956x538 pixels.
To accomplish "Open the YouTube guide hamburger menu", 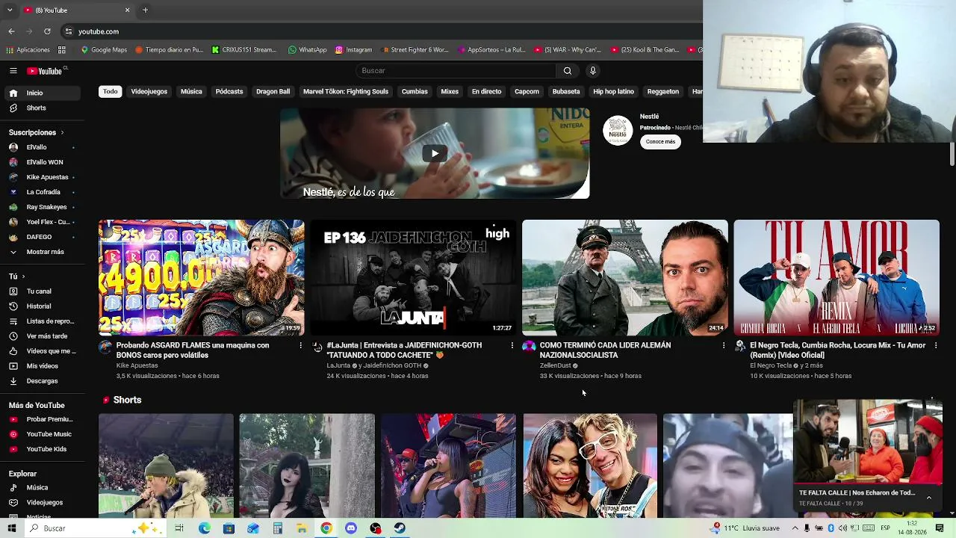I will [x=13, y=71].
